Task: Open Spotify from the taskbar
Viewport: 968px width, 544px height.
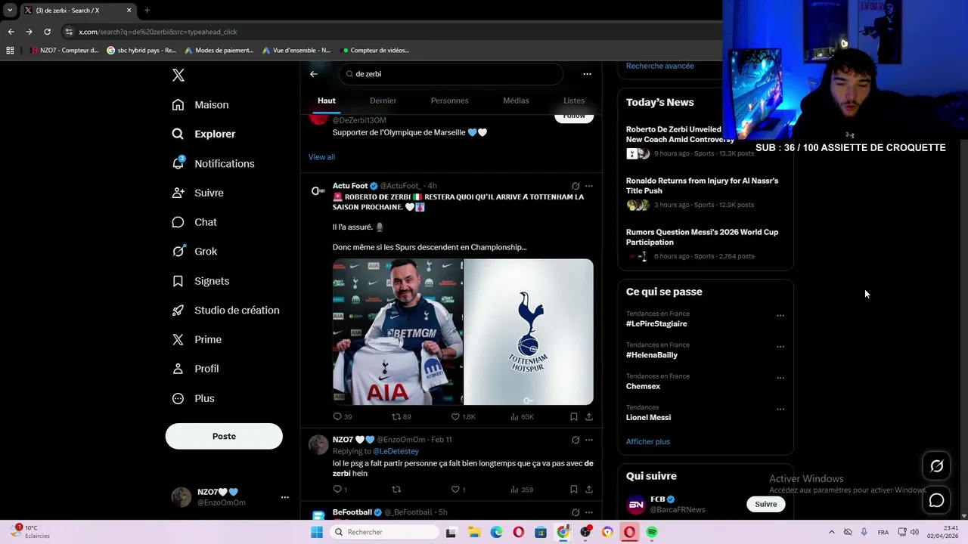Action: coord(652,532)
